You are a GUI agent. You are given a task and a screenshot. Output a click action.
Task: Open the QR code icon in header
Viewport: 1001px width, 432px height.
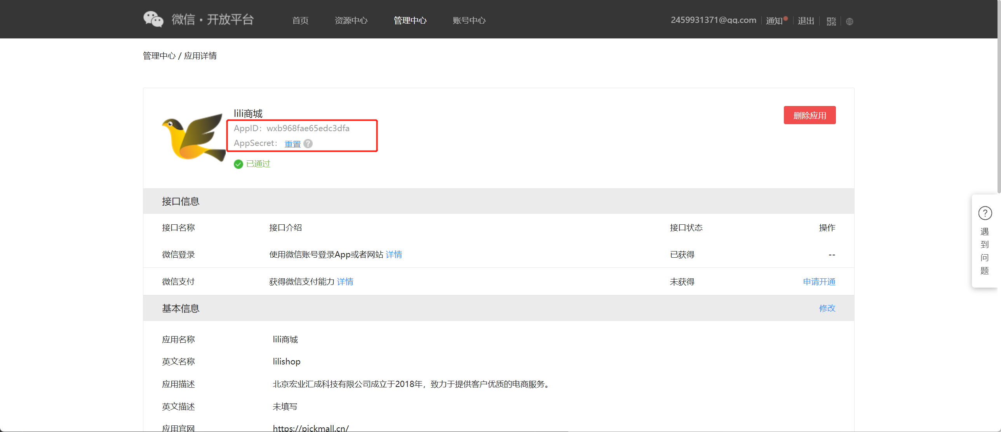tap(831, 21)
